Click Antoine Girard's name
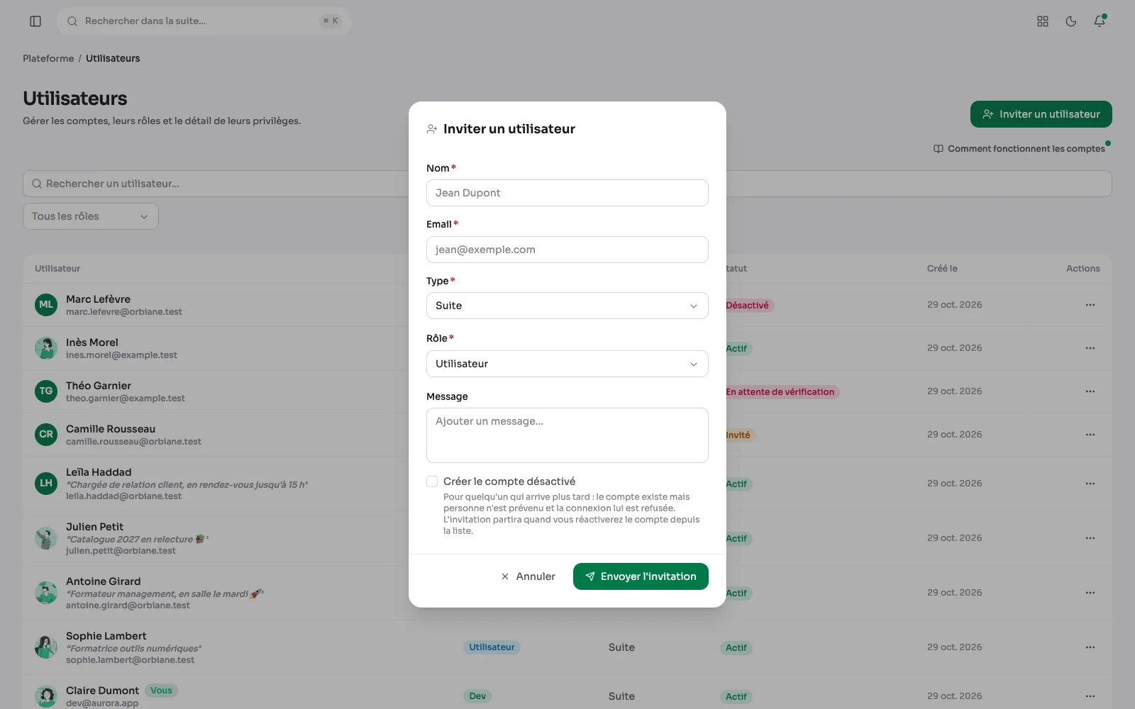The image size is (1135, 709). [x=103, y=581]
